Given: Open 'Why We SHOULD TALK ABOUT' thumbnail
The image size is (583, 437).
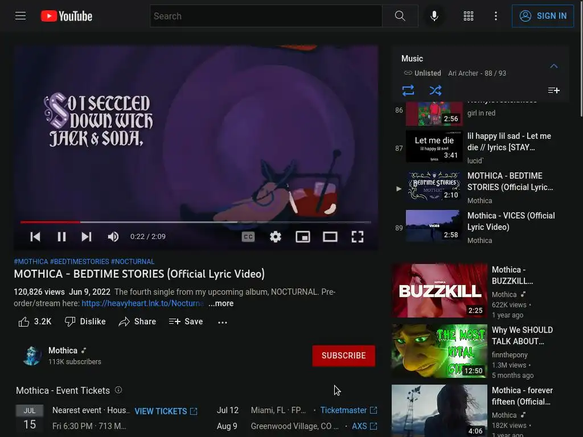Looking at the screenshot, I should (440, 351).
